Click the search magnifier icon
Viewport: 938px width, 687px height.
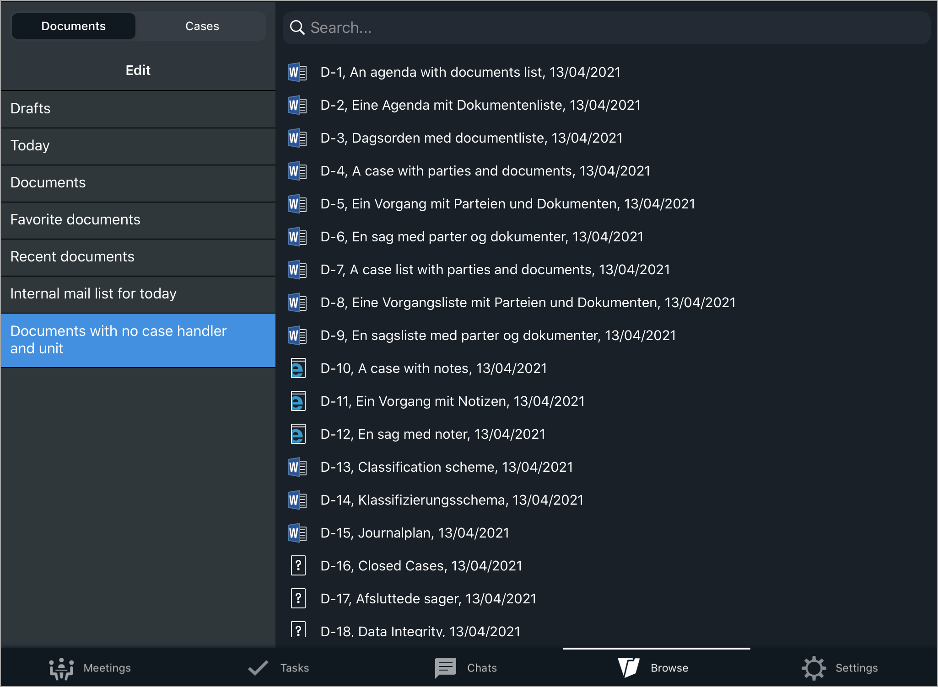tap(297, 28)
